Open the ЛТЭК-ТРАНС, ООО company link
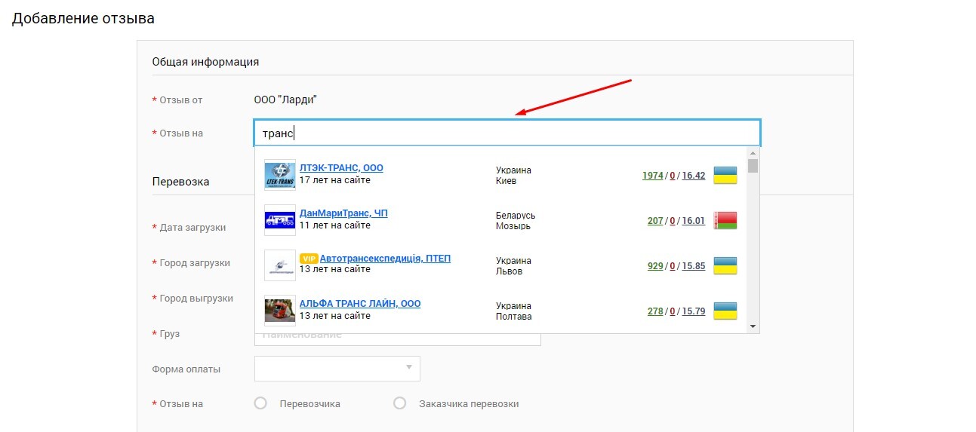The image size is (976, 432). point(341,168)
